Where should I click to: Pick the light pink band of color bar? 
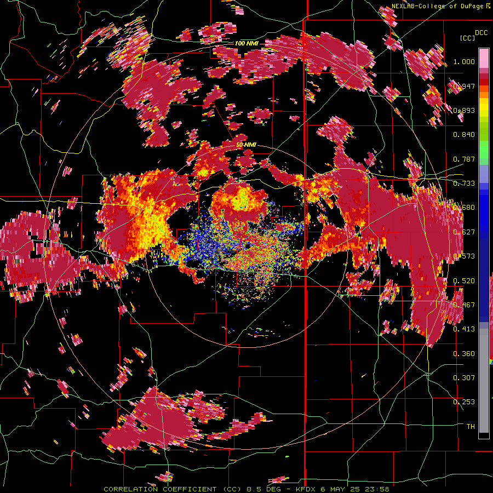pyautogui.click(x=484, y=58)
